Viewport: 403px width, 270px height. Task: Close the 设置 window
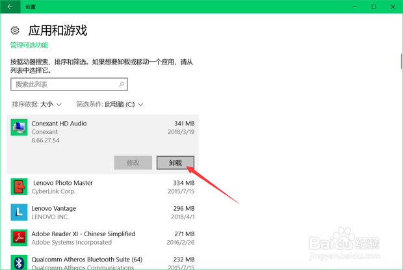(393, 7)
